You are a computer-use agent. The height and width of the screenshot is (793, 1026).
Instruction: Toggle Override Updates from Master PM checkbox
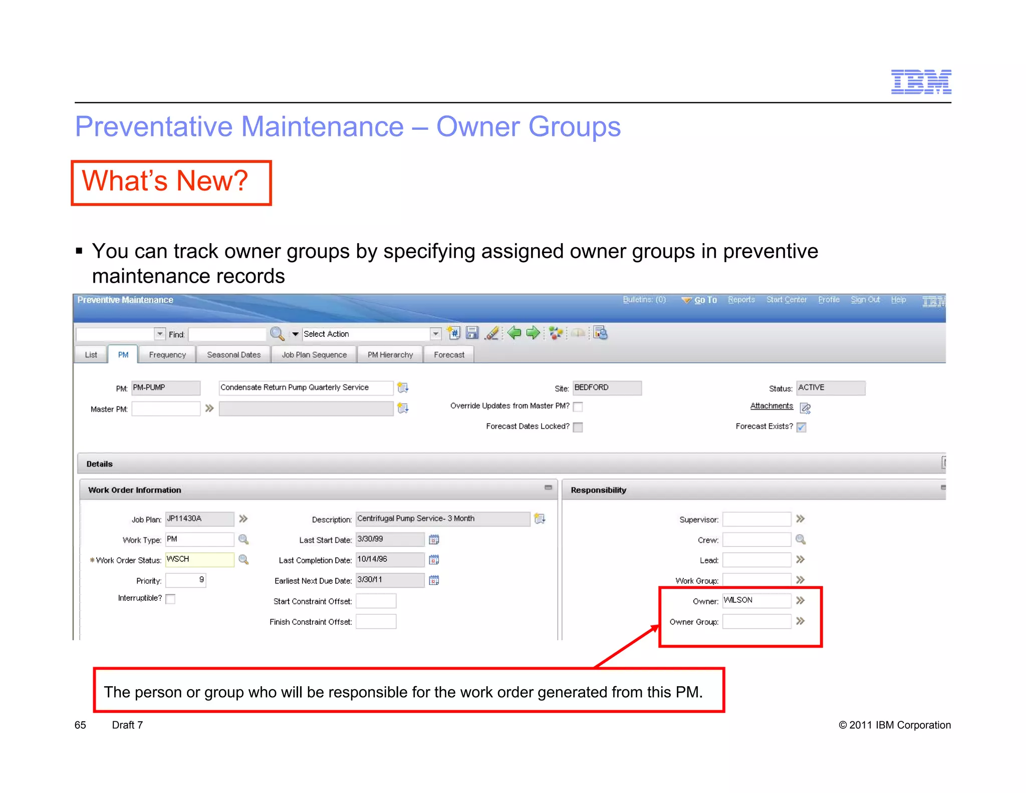pyautogui.click(x=578, y=407)
